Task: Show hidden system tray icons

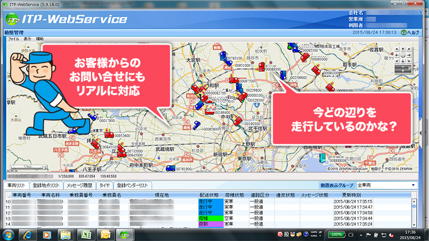Action: (x=361, y=235)
